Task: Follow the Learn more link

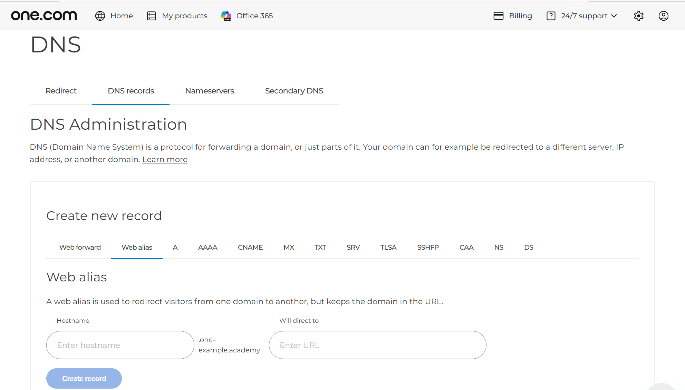Action: pyautogui.click(x=165, y=159)
